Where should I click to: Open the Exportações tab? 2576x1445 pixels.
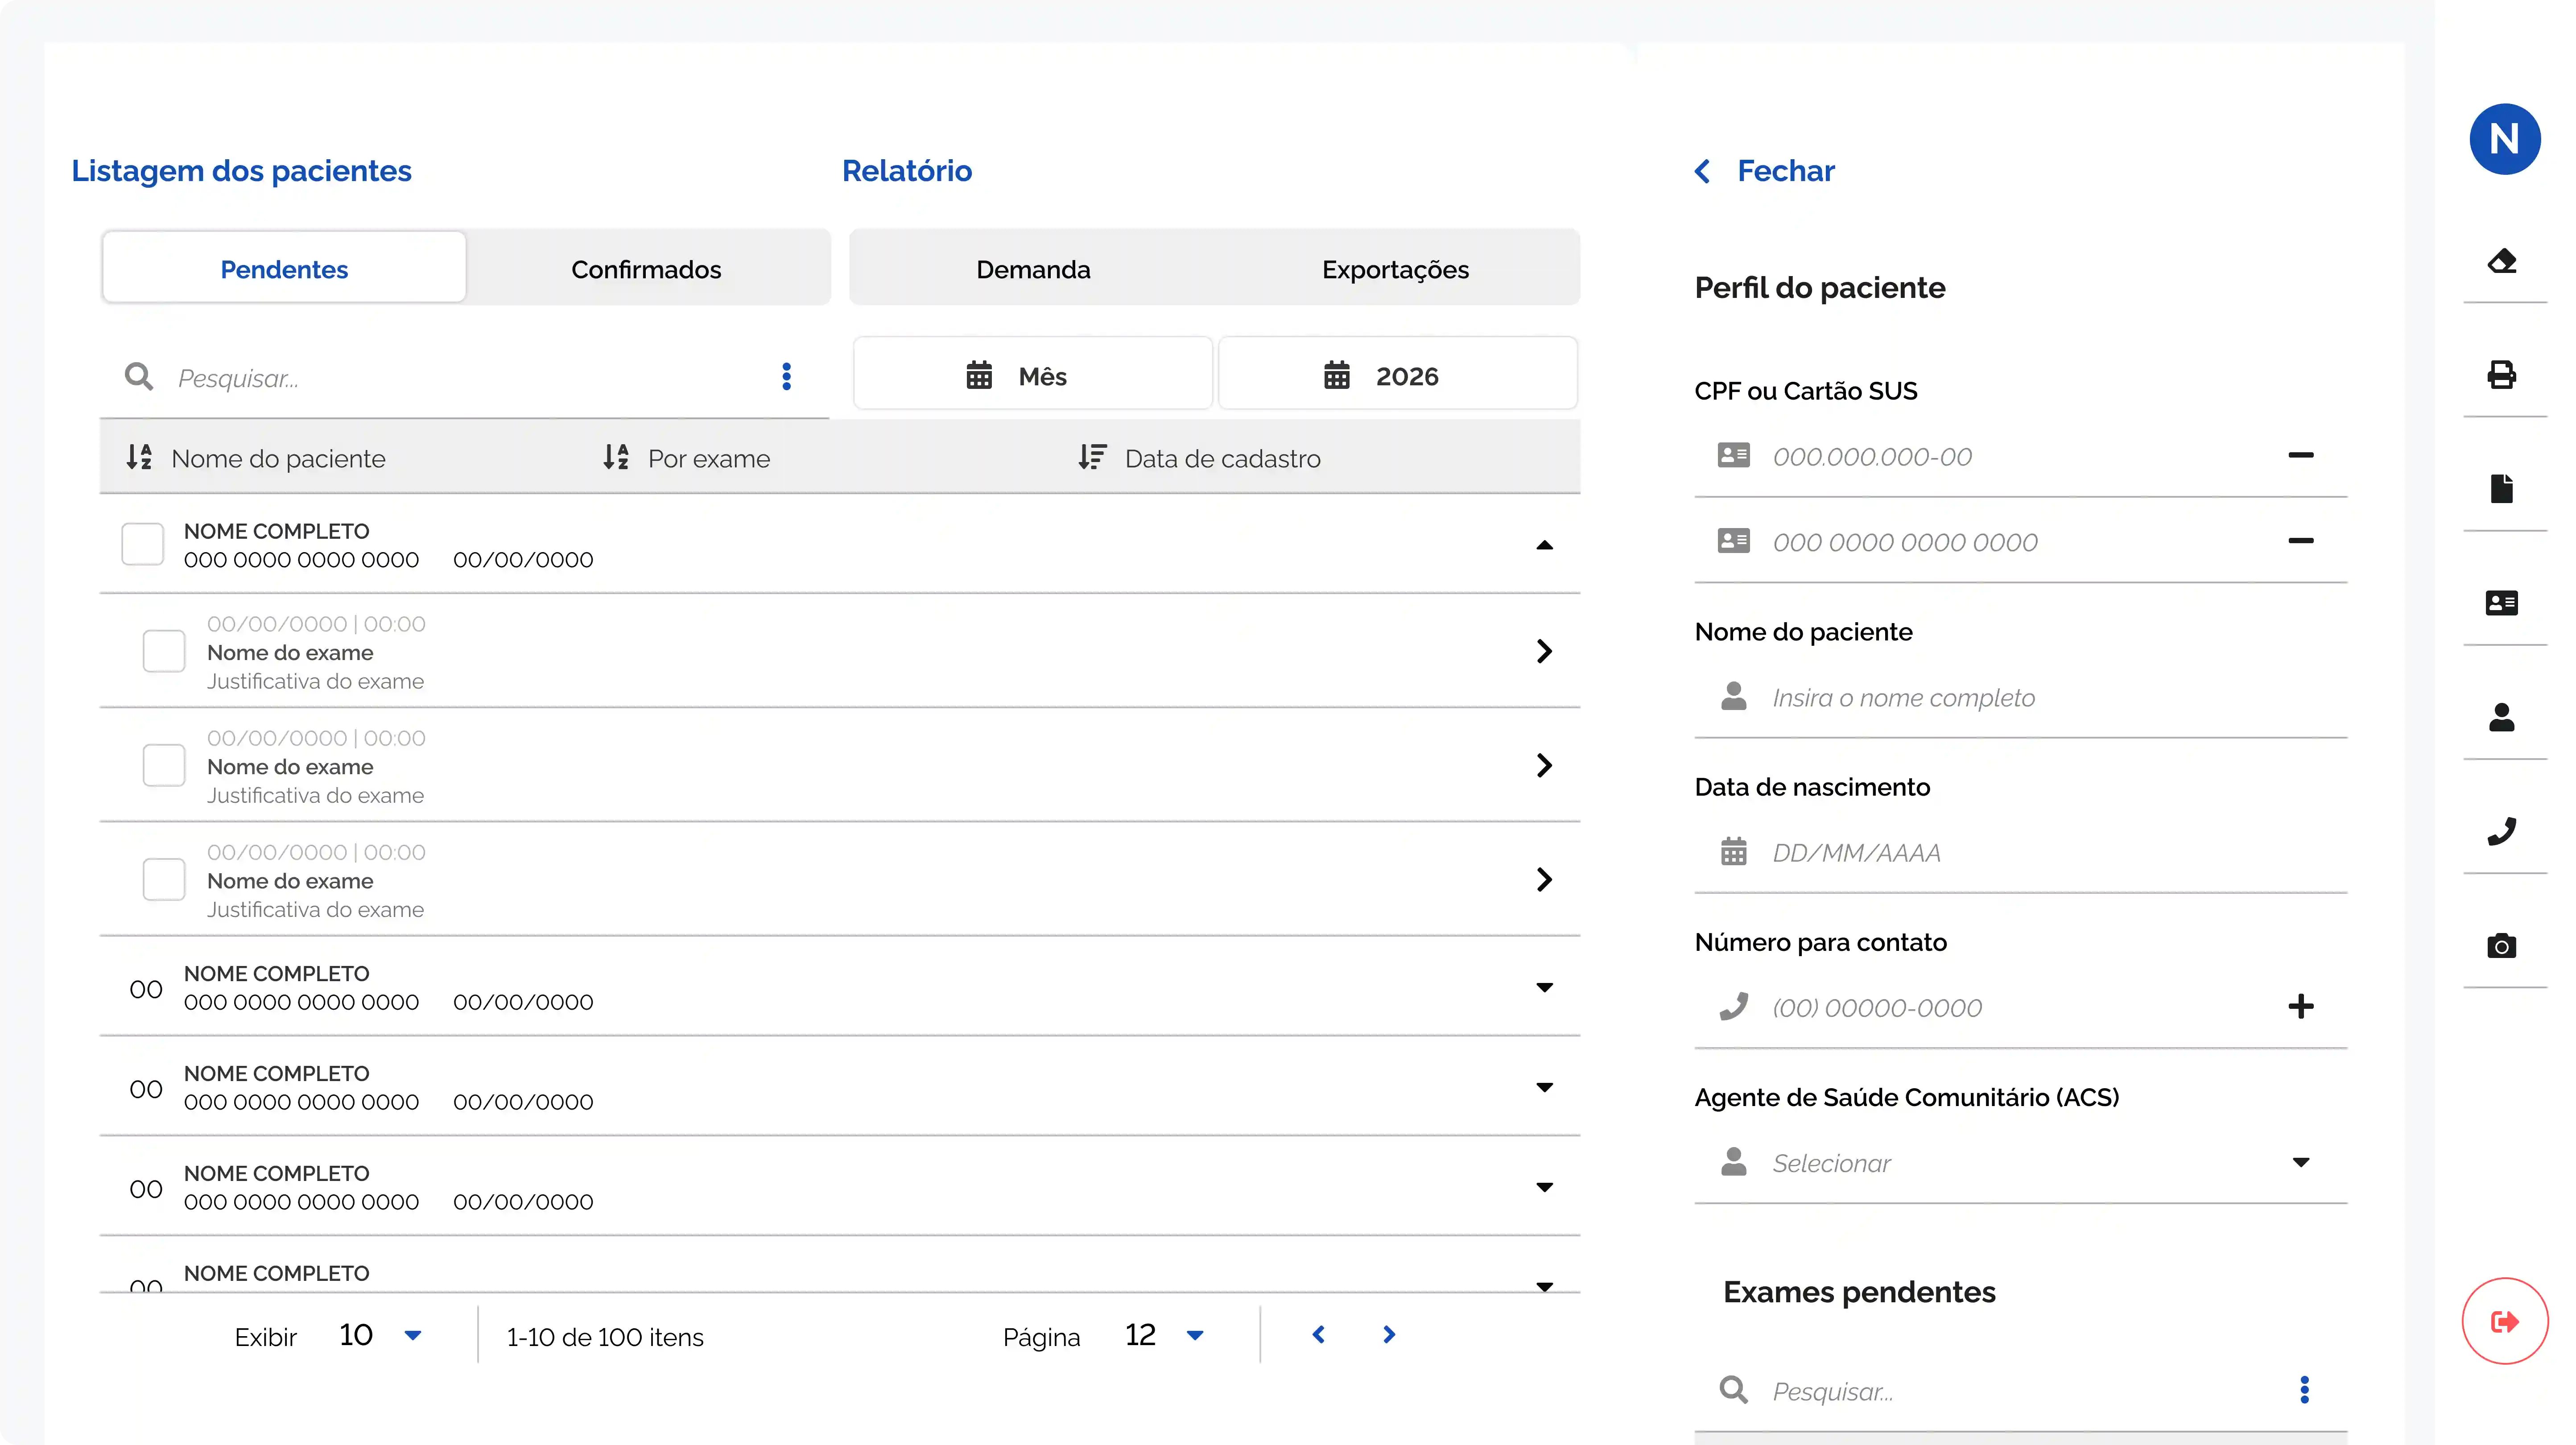(1395, 269)
